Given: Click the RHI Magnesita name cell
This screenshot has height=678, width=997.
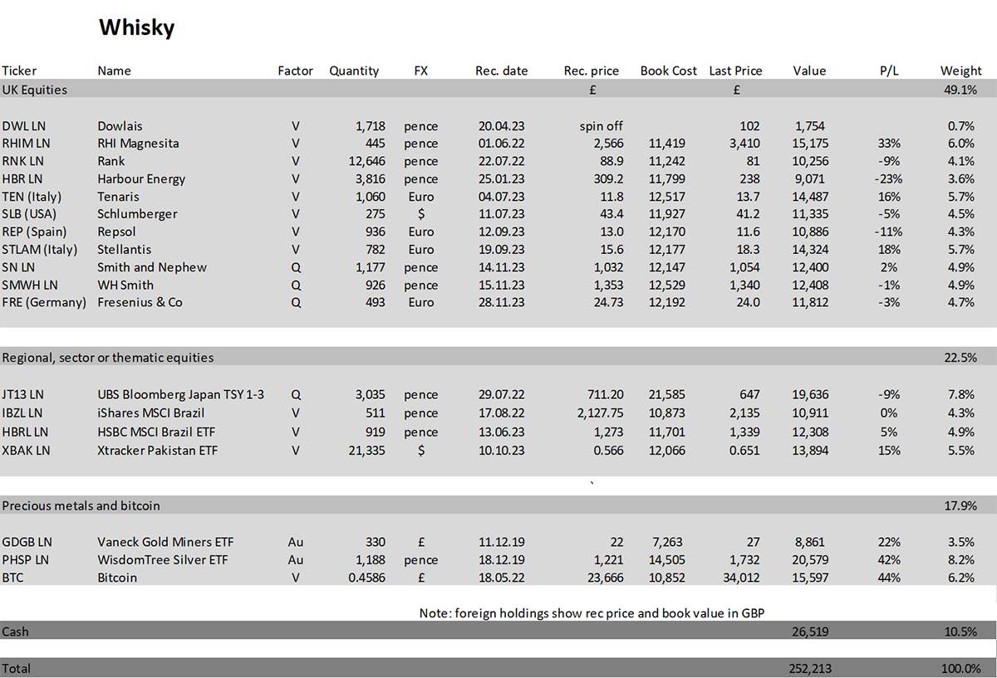Looking at the screenshot, I should [x=136, y=144].
